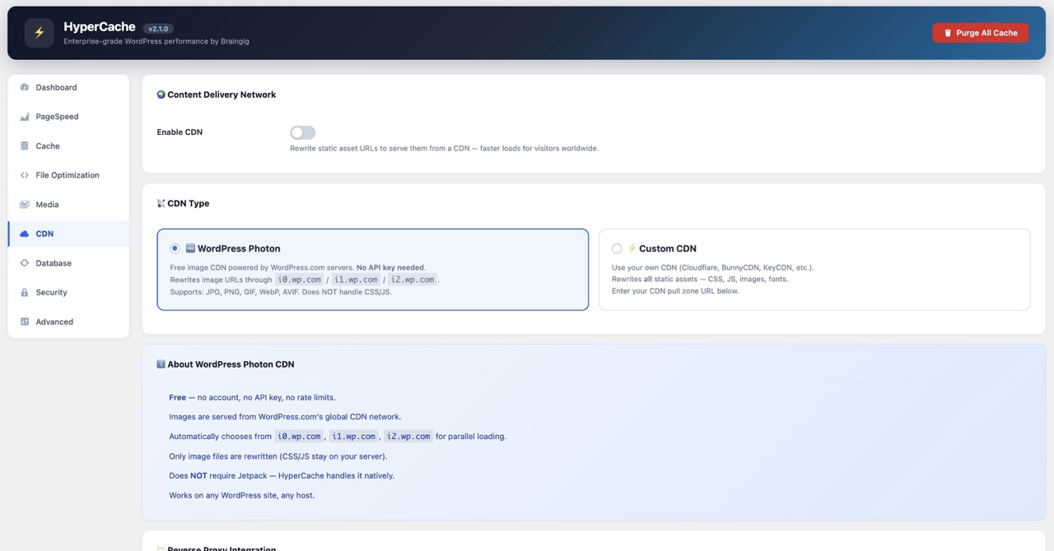This screenshot has height=551, width=1054.
Task: Click i2.wp.com in the About section
Action: [x=408, y=437]
